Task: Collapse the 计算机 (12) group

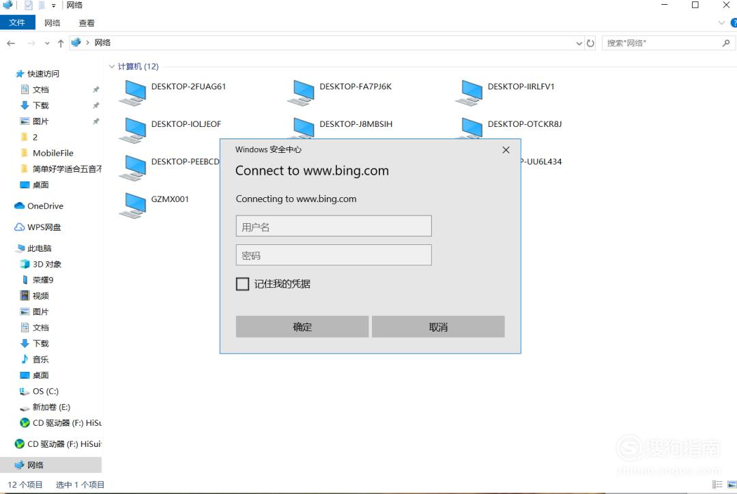Action: click(x=112, y=66)
